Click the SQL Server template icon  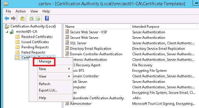click(67, 43)
